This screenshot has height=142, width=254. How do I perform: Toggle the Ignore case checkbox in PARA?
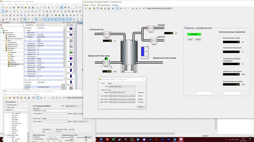pos(6,107)
